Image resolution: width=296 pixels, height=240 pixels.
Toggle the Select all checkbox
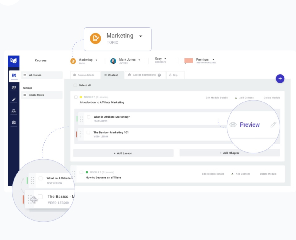(x=75, y=85)
